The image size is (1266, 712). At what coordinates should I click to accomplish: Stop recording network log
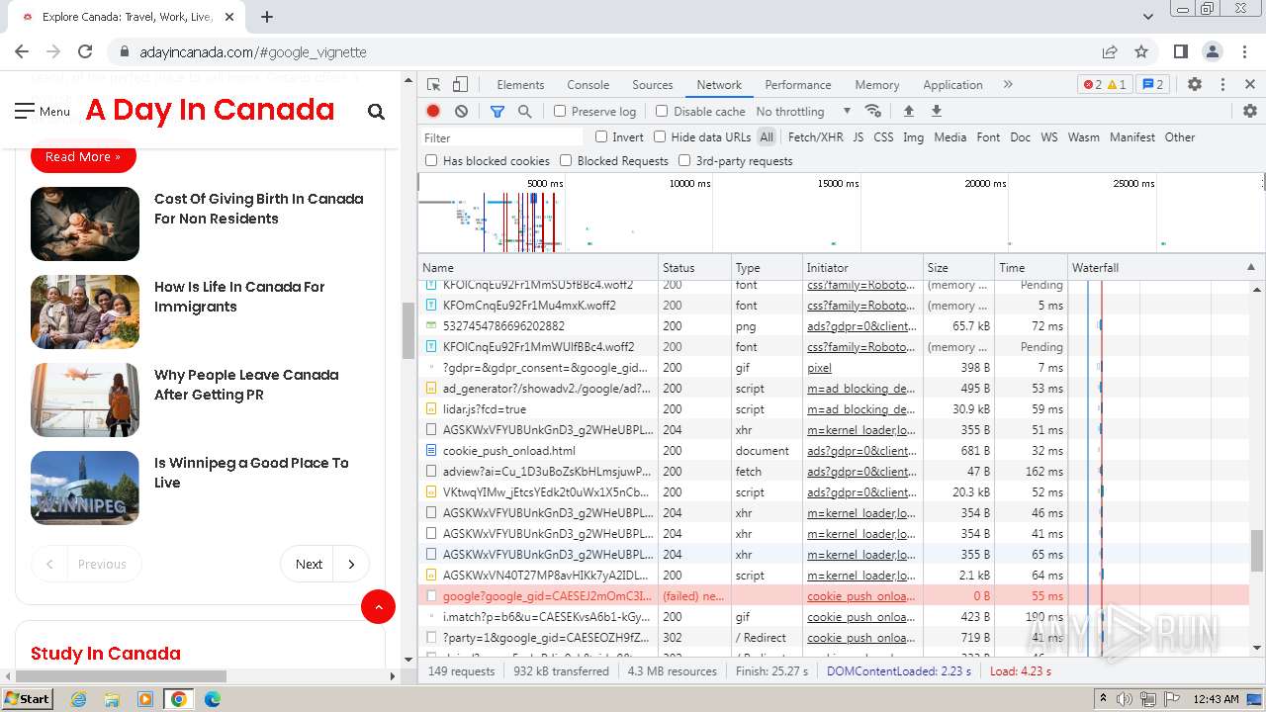point(433,112)
